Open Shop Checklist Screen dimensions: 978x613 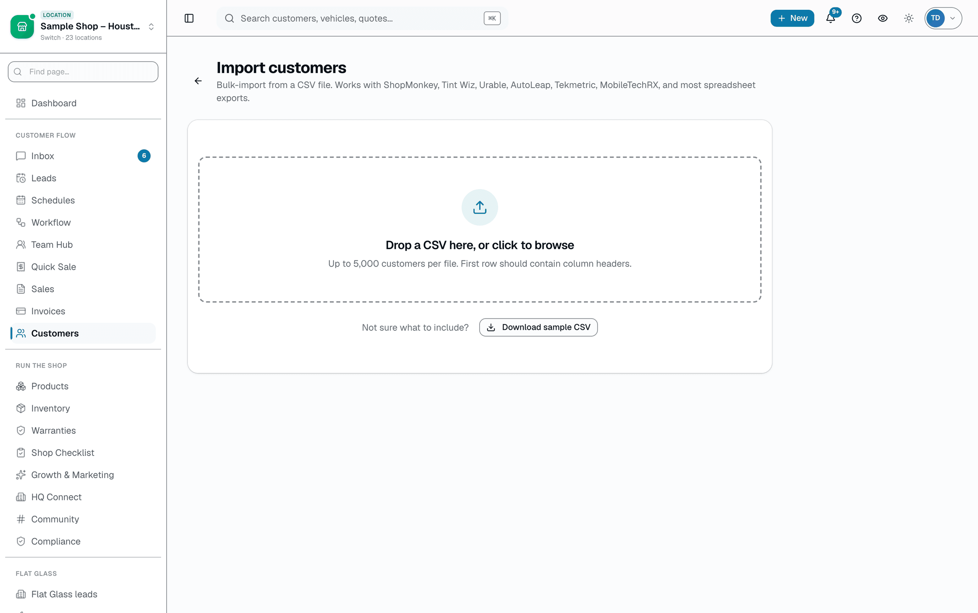83,453
